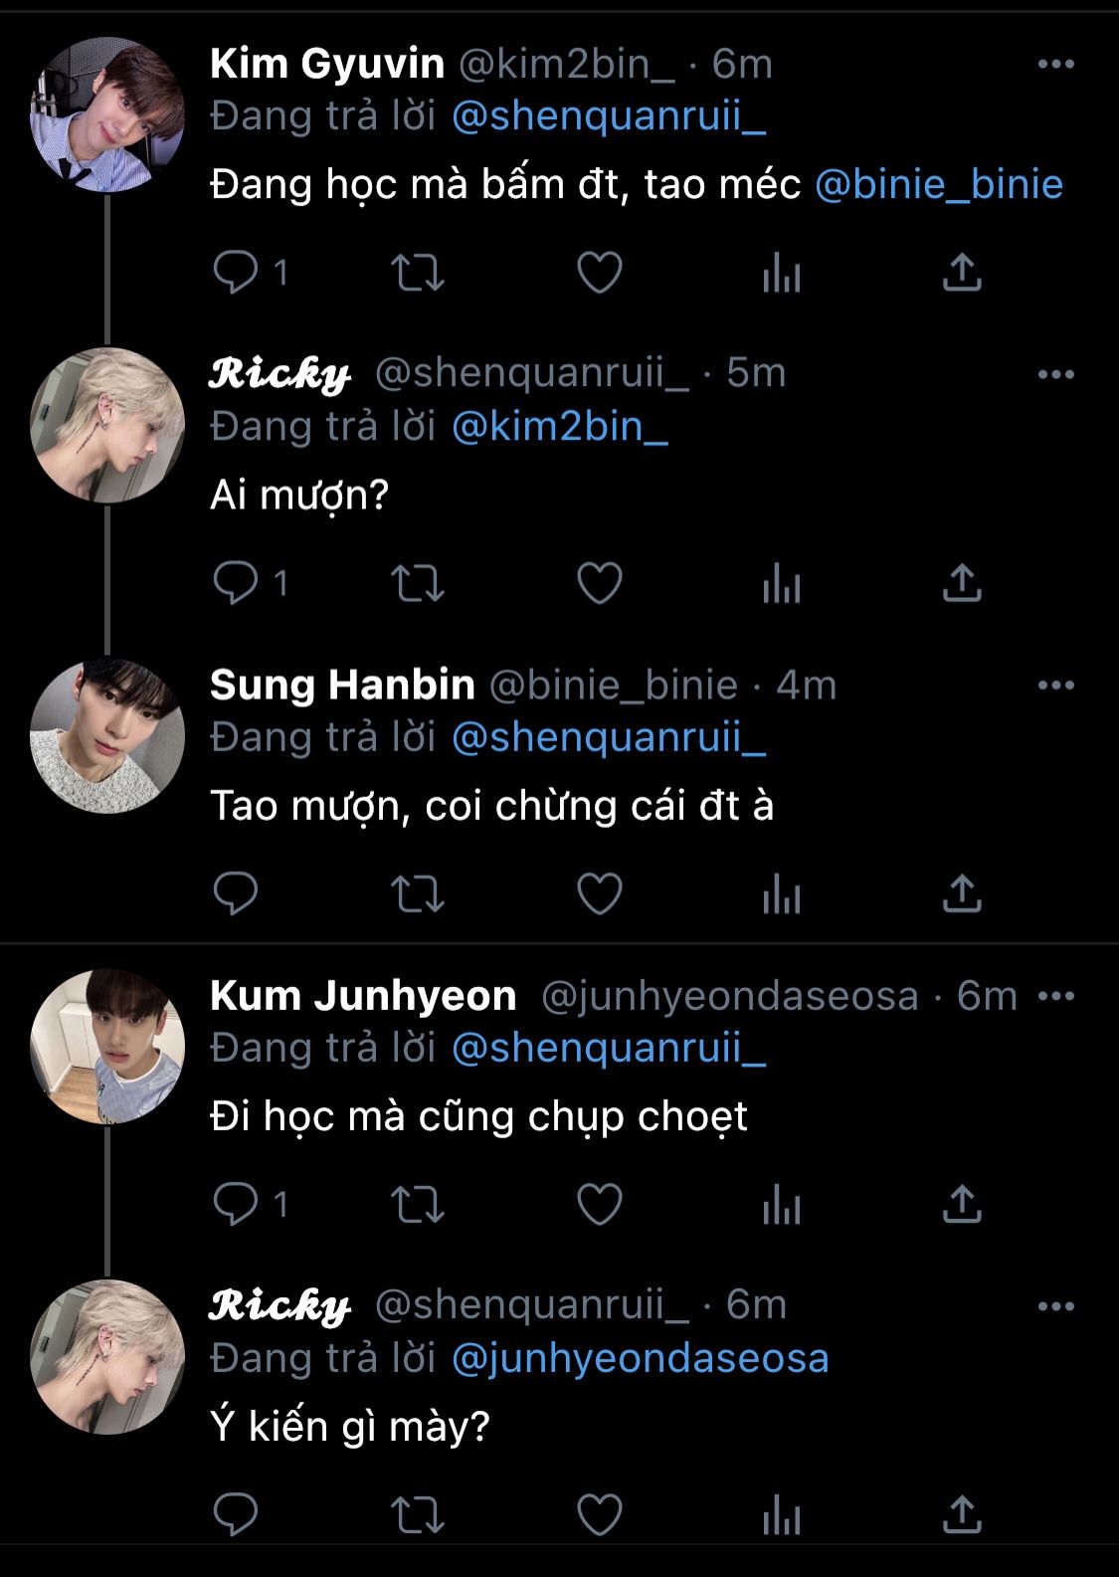Viewport: 1119px width, 1577px height.
Task: Open the @junhyeondaseosa reply mention link
Action: click(640, 1358)
